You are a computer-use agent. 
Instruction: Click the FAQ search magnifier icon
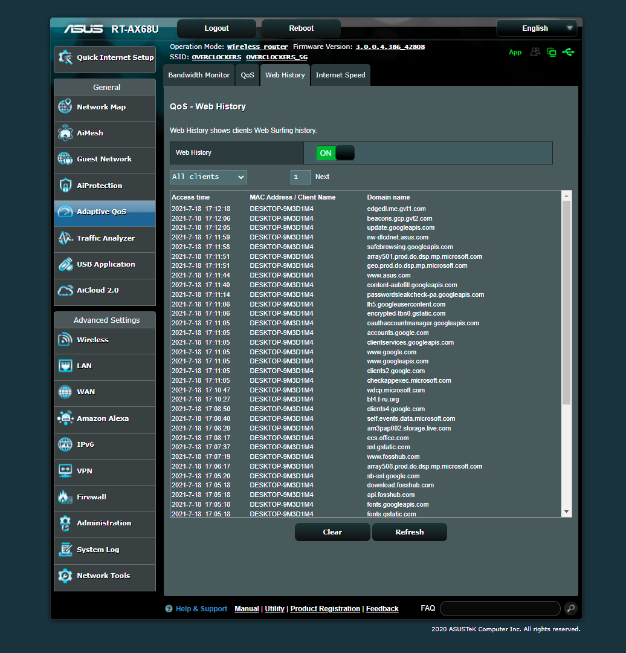point(570,608)
